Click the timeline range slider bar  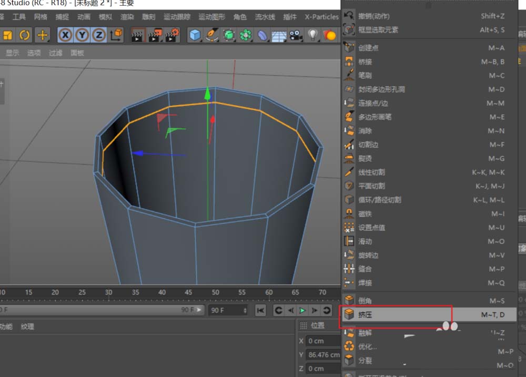point(100,310)
